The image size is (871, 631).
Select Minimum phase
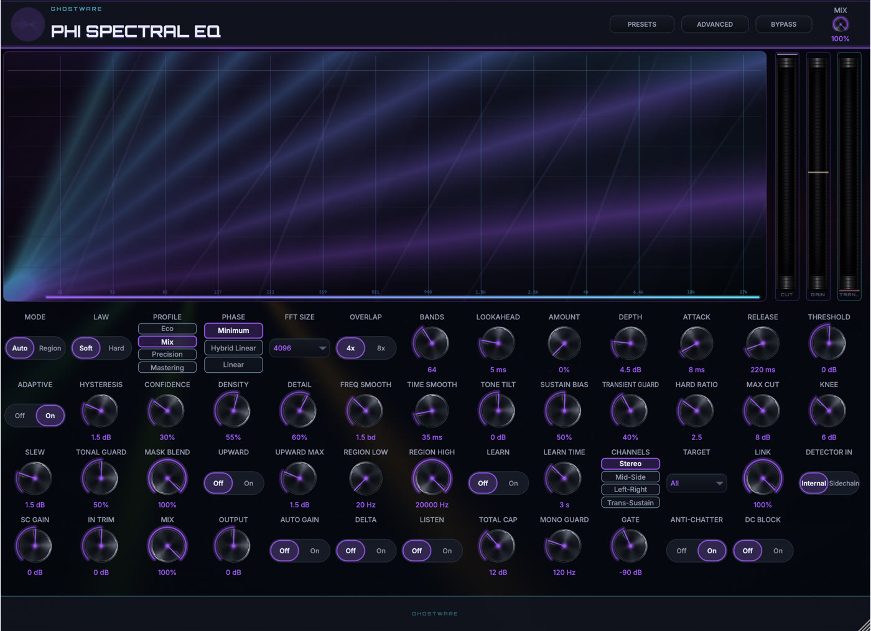(x=233, y=330)
